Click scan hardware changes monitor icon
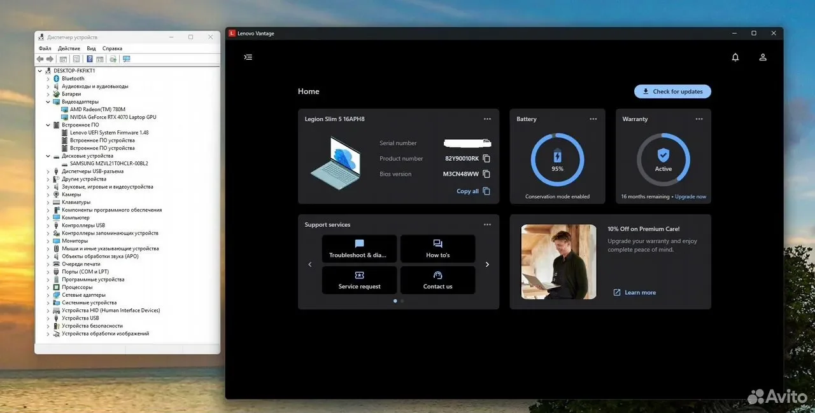Screen dimensions: 815x413 (x=126, y=59)
